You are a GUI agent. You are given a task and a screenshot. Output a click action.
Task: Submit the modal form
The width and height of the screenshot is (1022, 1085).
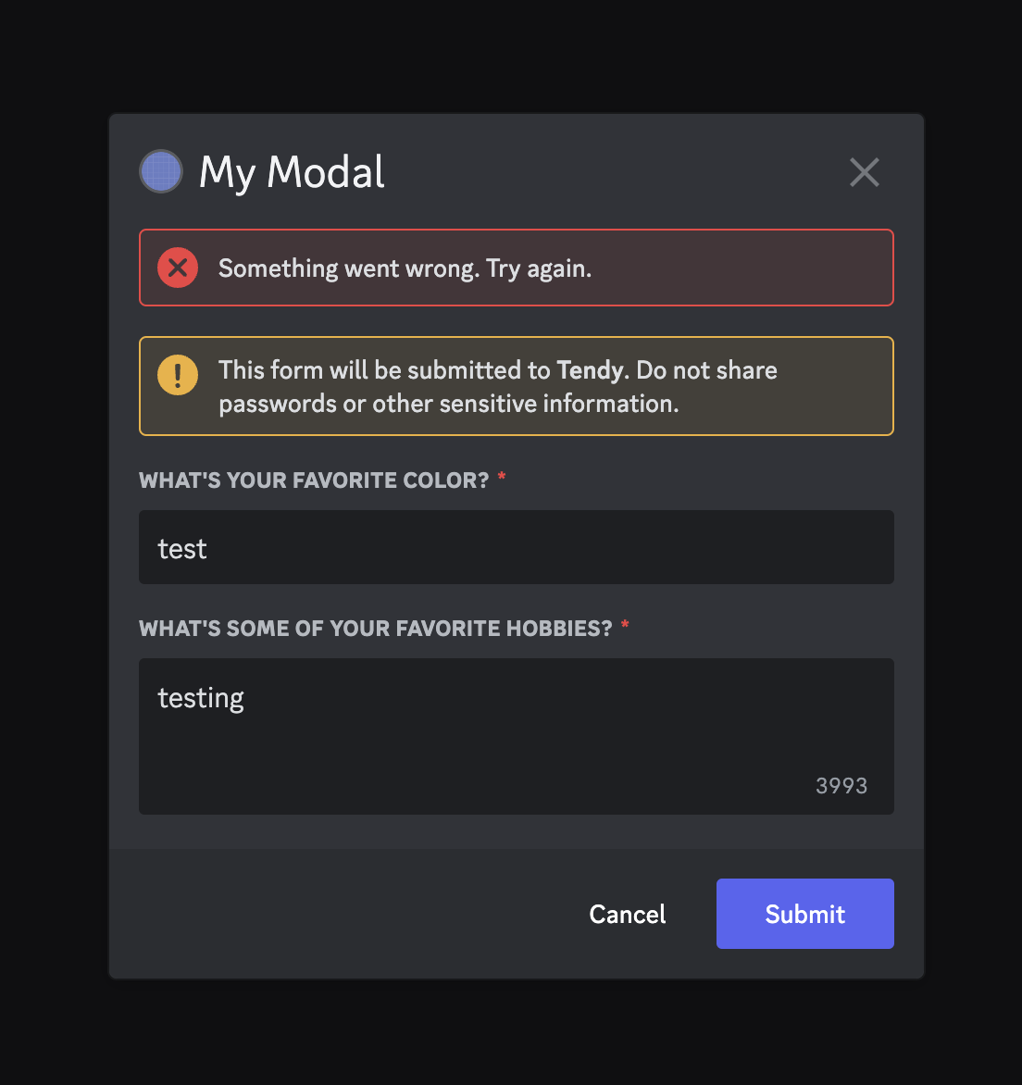[x=804, y=914]
